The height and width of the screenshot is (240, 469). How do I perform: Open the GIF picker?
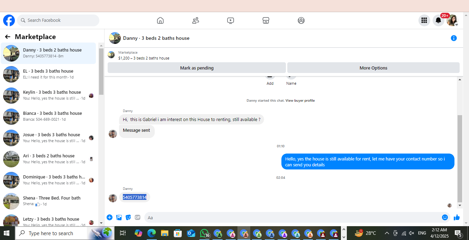pos(137,217)
